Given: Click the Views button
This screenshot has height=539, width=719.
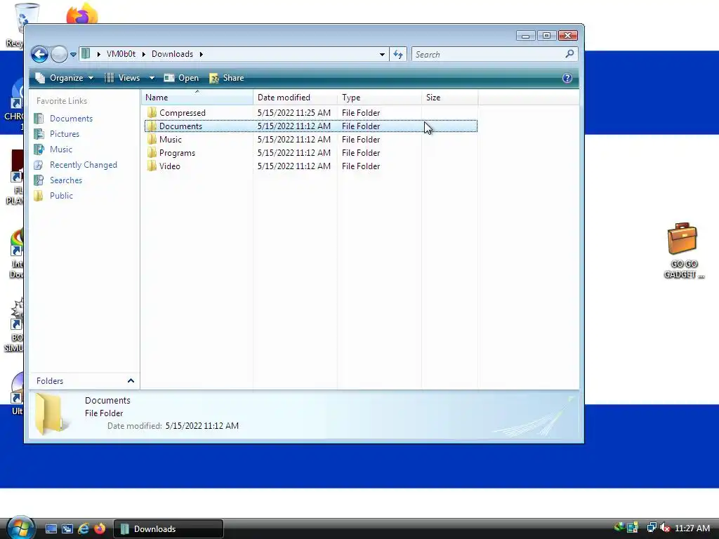Looking at the screenshot, I should click(122, 78).
